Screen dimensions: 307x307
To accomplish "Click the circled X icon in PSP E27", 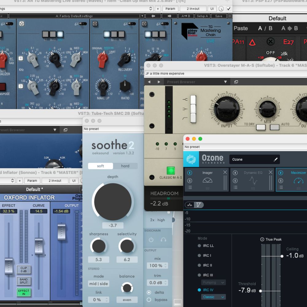I will pyautogui.click(x=270, y=41).
